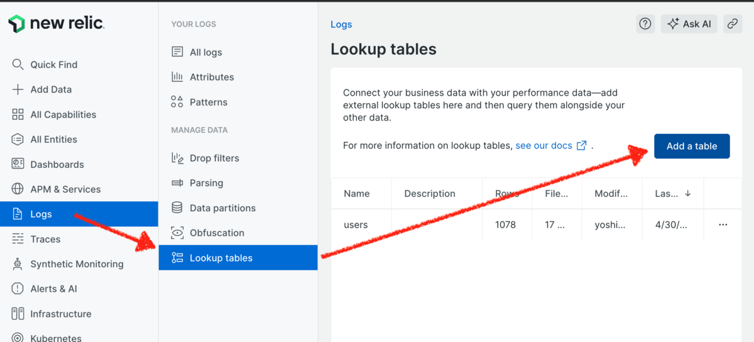
Task: Open All Capabilities grid icon
Action: click(x=18, y=114)
